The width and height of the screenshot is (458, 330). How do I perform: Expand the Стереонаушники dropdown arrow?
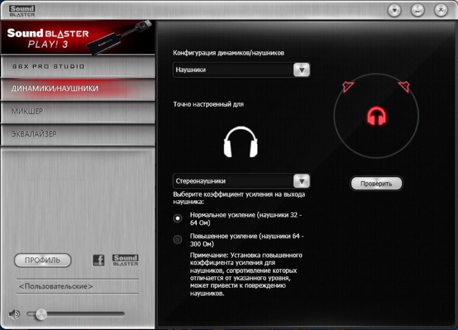pyautogui.click(x=301, y=181)
